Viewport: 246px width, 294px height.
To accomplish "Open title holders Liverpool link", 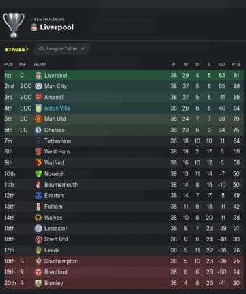I will [57, 27].
